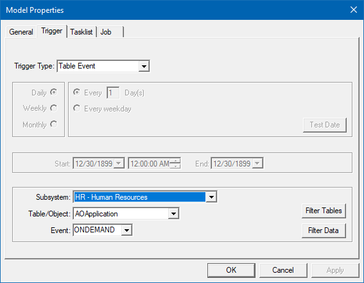
Task: Click the day interval input field
Action: [x=113, y=93]
